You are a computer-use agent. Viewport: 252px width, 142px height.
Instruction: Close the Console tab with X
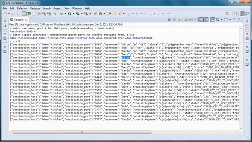point(26,20)
